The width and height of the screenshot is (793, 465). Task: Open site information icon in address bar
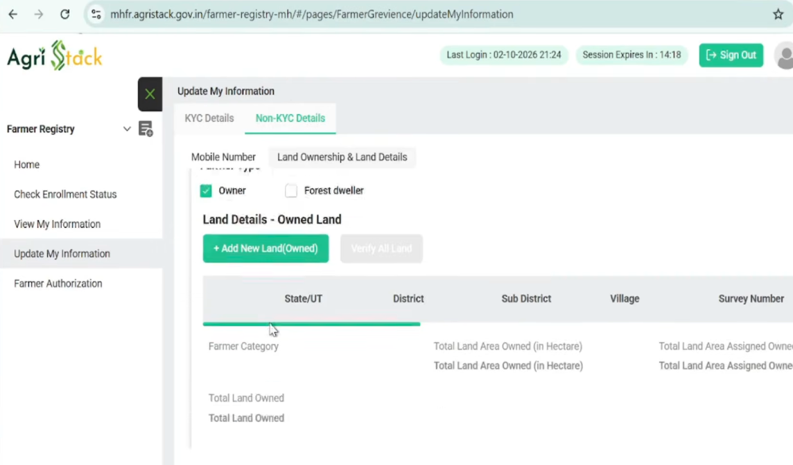tap(96, 14)
